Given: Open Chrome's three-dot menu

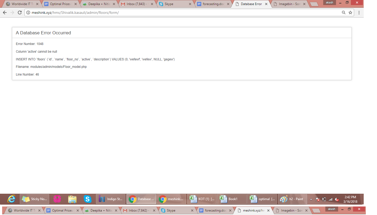Looking at the screenshot, I should (x=359, y=13).
